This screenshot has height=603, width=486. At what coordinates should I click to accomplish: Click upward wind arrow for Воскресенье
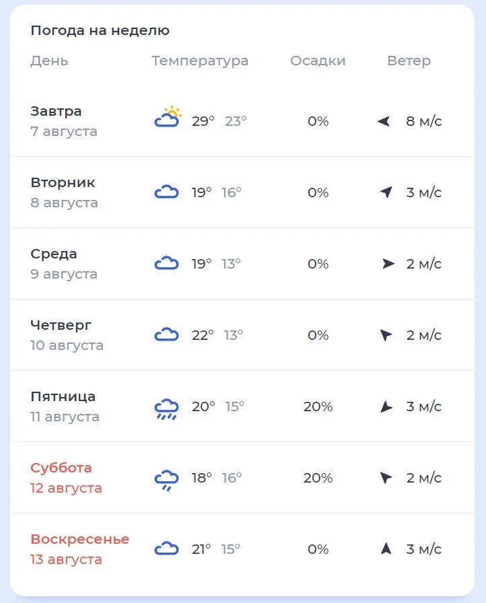(x=386, y=548)
